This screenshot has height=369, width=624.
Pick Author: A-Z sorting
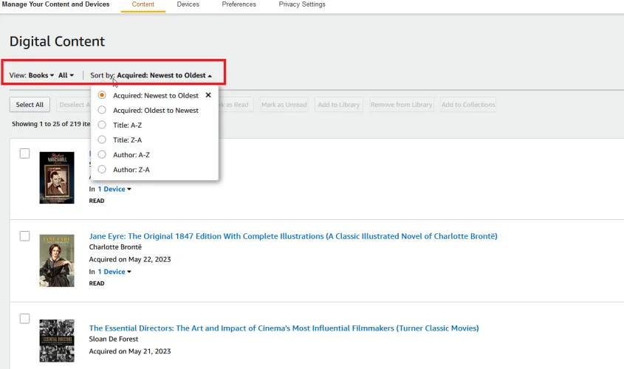(x=102, y=155)
